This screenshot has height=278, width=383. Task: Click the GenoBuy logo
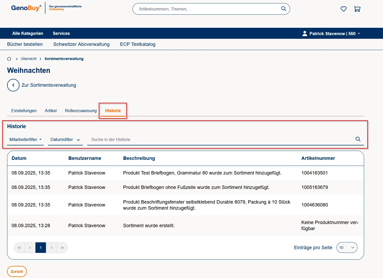[x=26, y=8]
